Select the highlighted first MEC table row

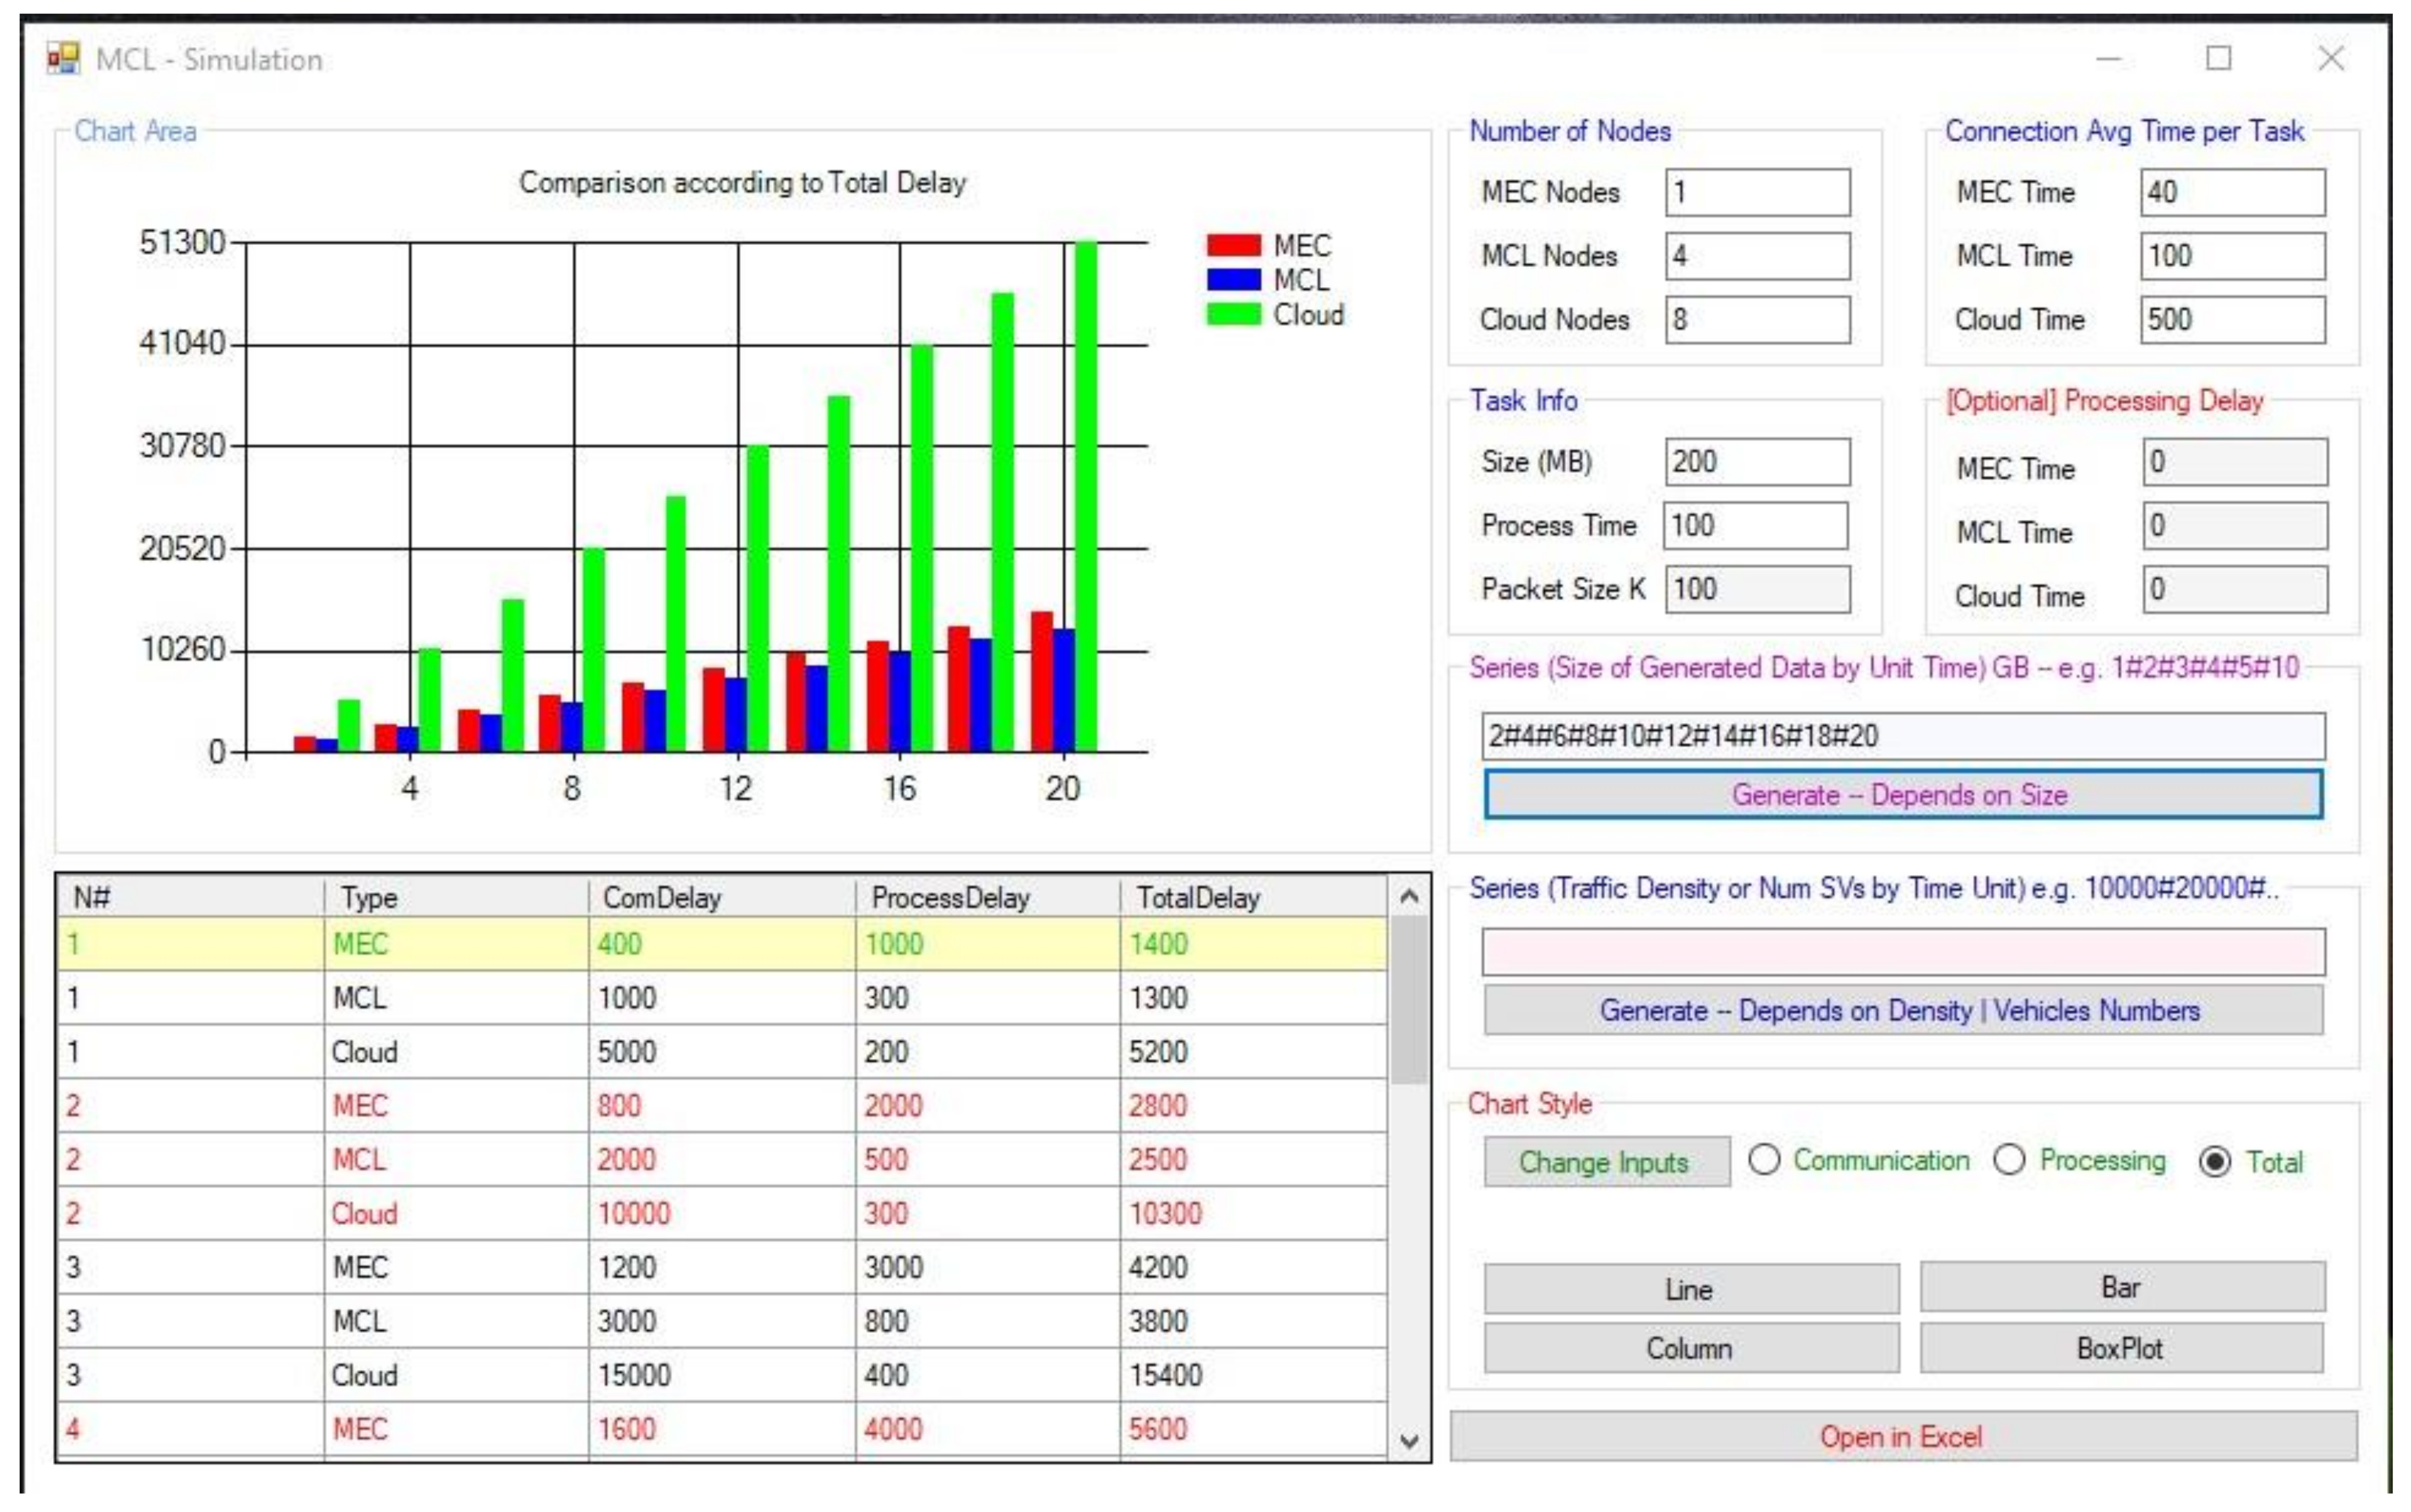[x=720, y=944]
